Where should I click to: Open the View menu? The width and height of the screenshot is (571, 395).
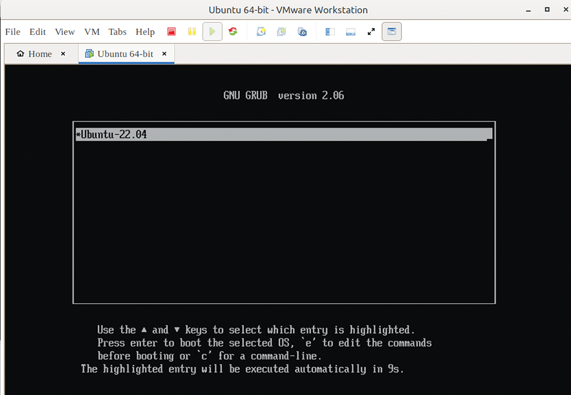click(x=65, y=31)
